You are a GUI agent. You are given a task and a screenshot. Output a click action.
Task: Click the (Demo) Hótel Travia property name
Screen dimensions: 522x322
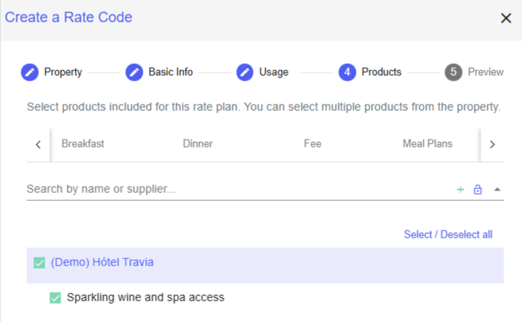(x=102, y=262)
